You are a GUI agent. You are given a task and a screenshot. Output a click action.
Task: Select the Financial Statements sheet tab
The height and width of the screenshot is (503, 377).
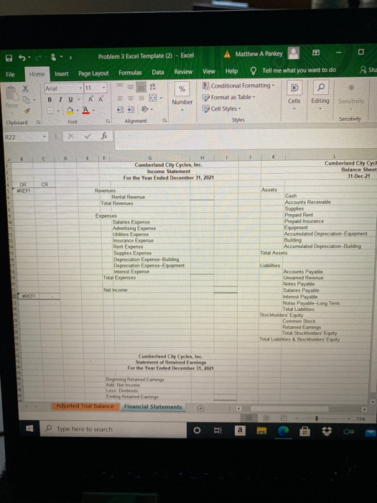(153, 407)
